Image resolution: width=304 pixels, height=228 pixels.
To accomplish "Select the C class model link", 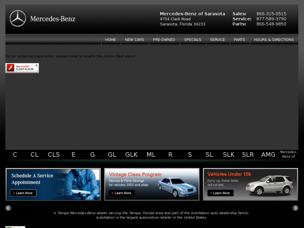I will pyautogui.click(x=15, y=155).
